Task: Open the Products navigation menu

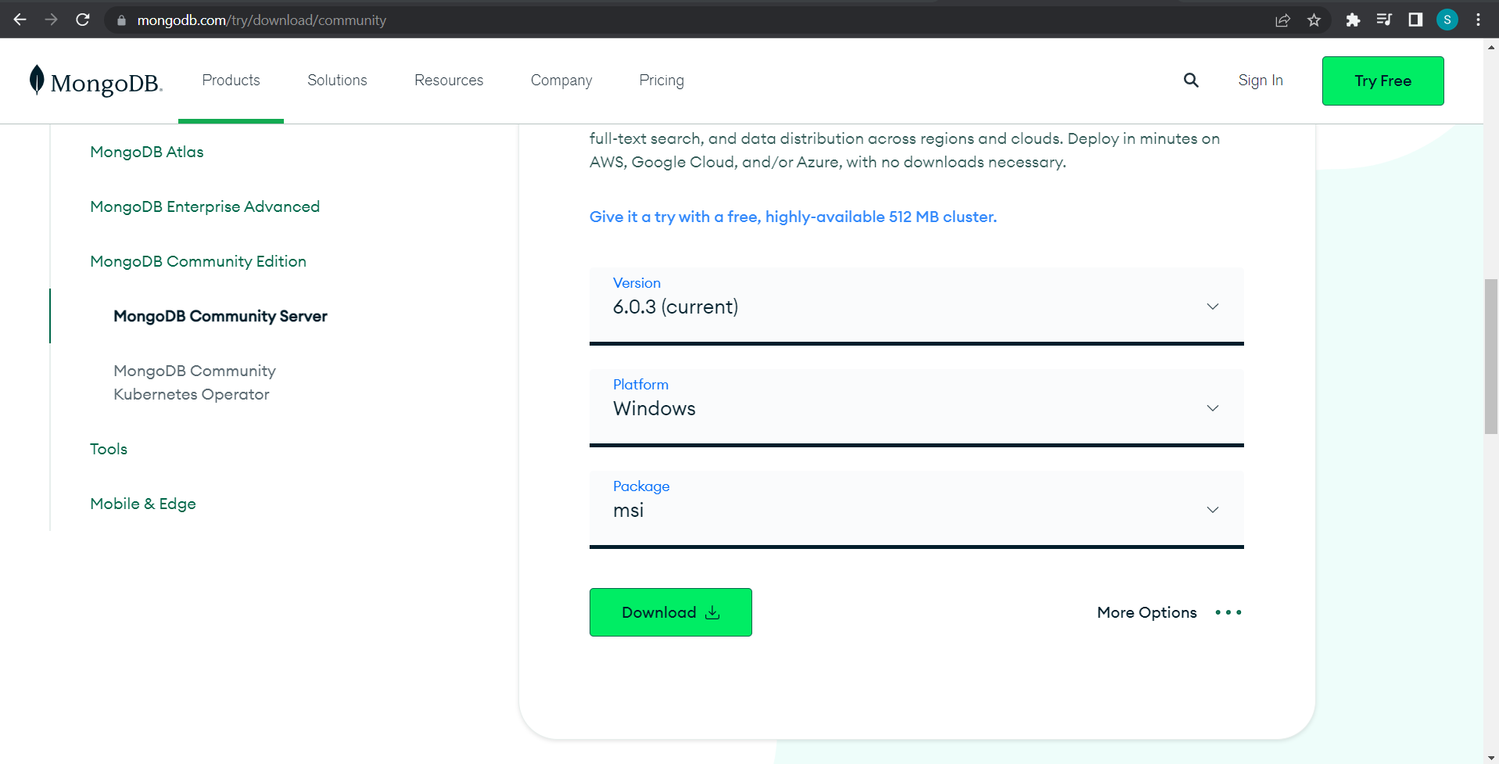Action: (231, 80)
